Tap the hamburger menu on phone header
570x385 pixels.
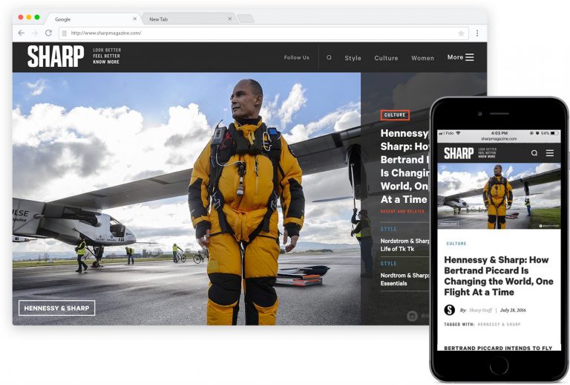[550, 153]
